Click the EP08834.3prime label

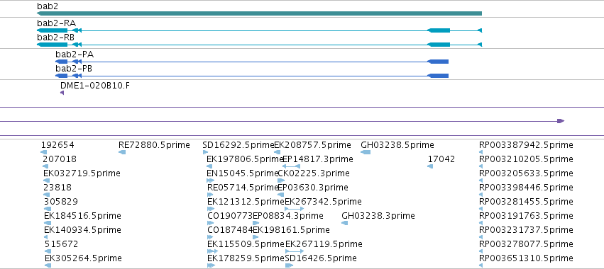tap(288, 216)
